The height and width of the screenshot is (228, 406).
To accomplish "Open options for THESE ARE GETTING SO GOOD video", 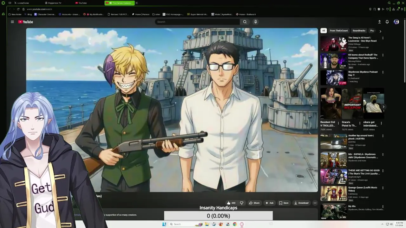I will (x=383, y=171).
